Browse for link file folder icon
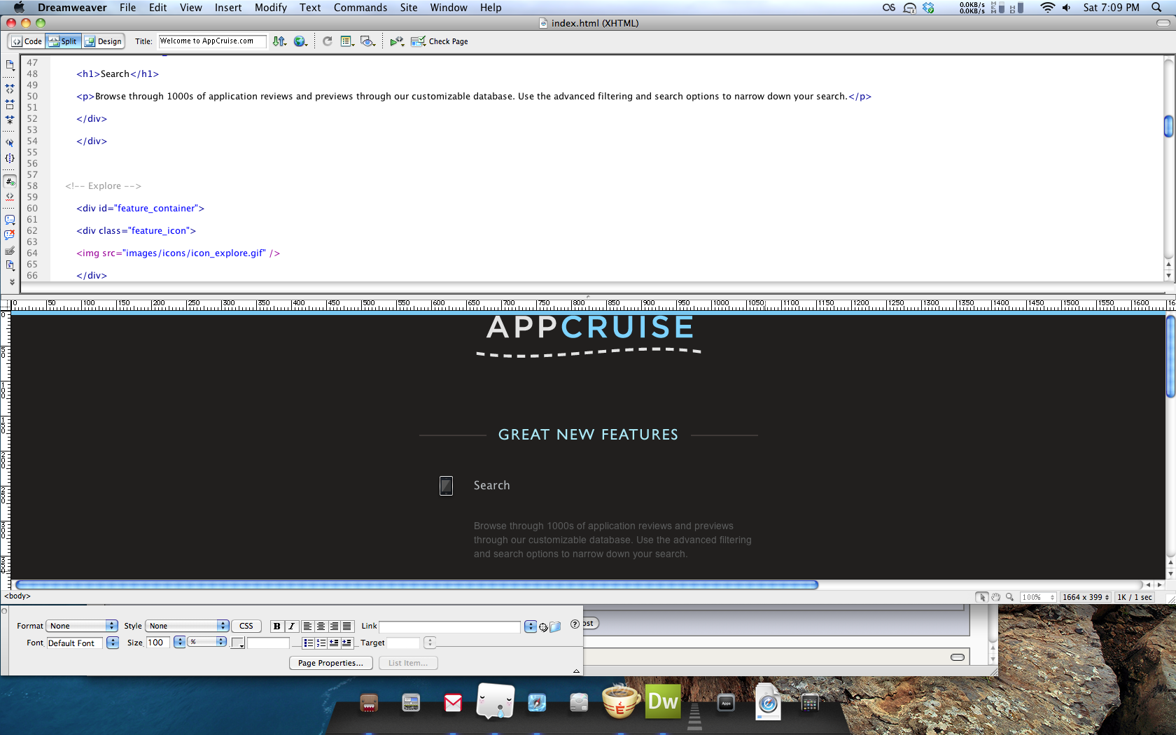 [x=555, y=627]
